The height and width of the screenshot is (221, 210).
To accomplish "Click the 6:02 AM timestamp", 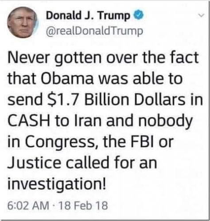I will pos(28,206).
